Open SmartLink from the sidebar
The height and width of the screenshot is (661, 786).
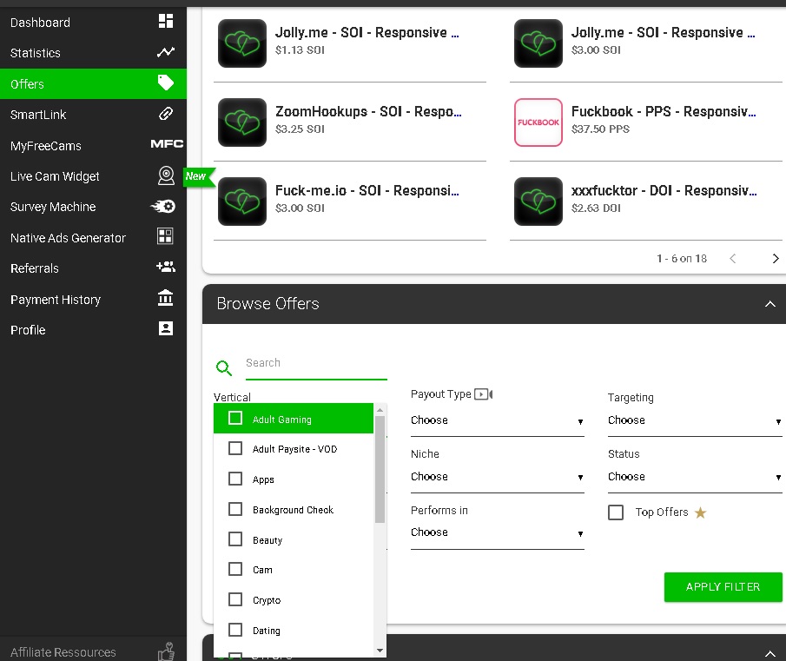pos(93,115)
